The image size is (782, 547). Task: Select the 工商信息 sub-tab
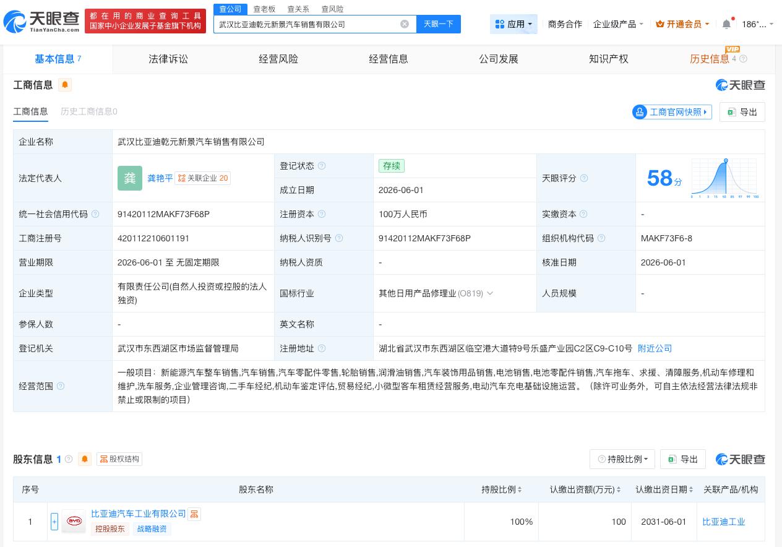pyautogui.click(x=30, y=111)
